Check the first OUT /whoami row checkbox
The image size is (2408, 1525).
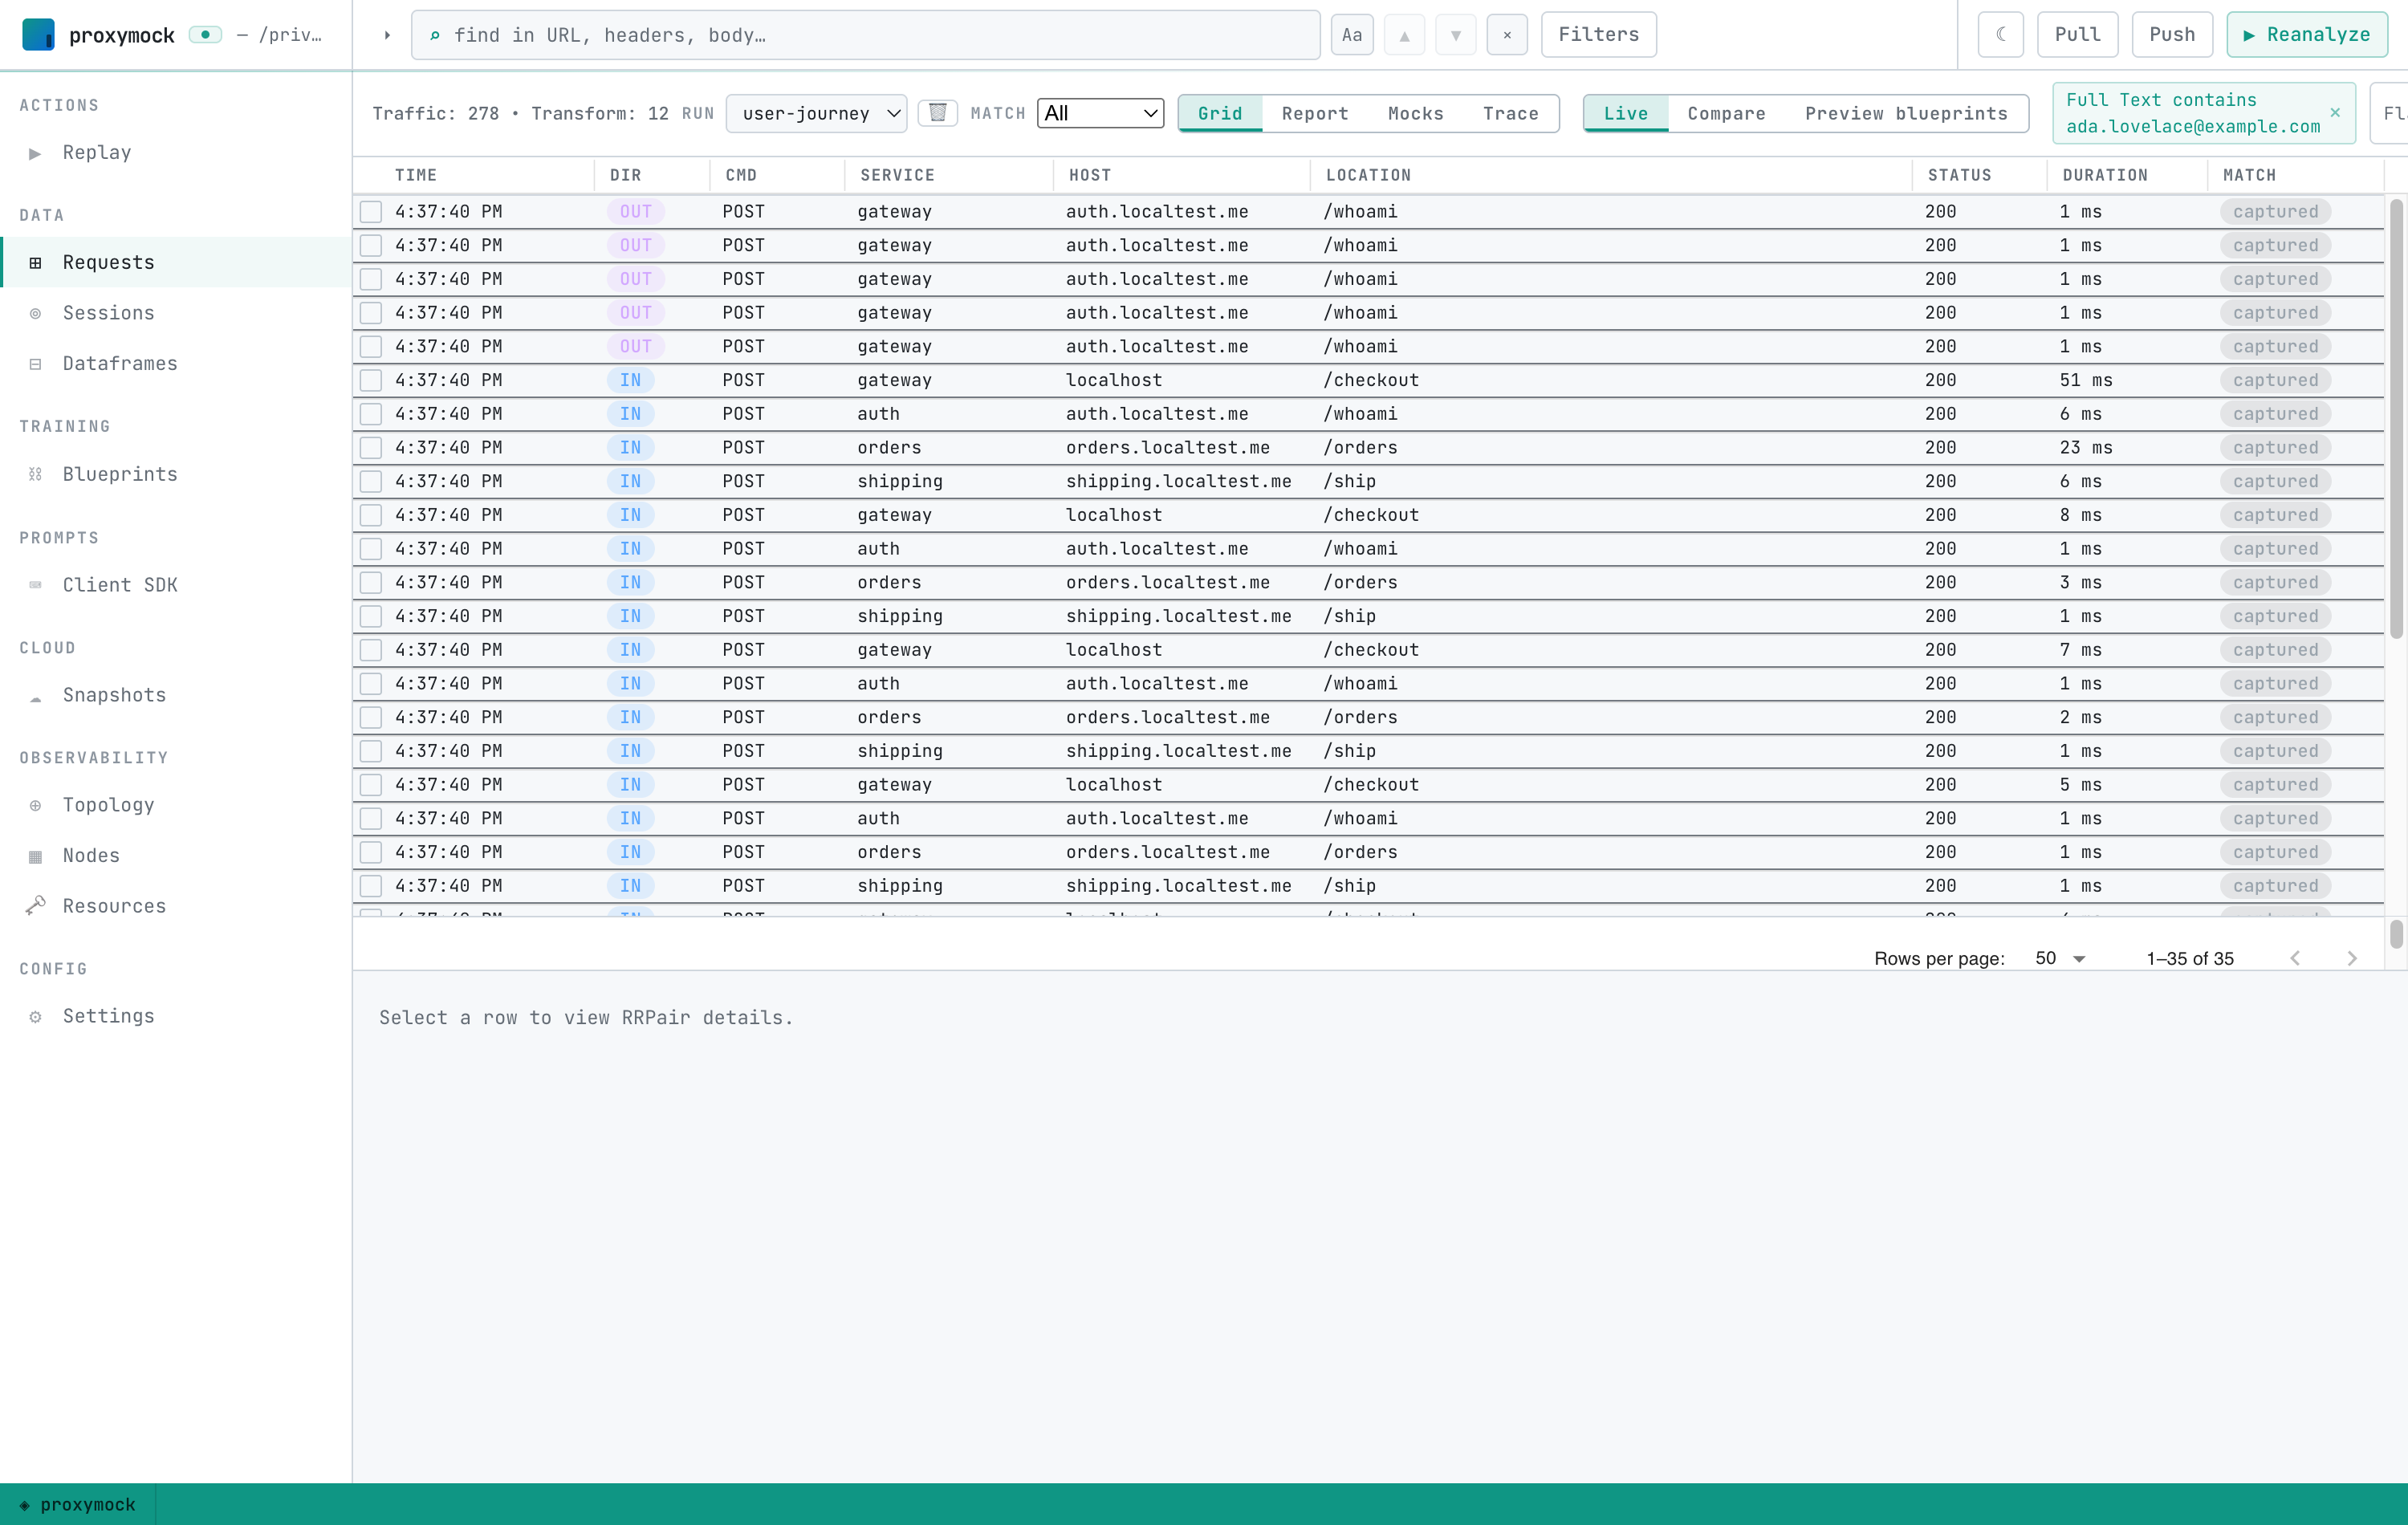point(371,212)
